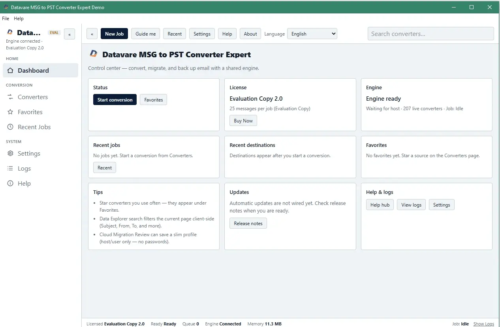Click the View logs button
Screen dimensions: 500x327
click(x=411, y=205)
